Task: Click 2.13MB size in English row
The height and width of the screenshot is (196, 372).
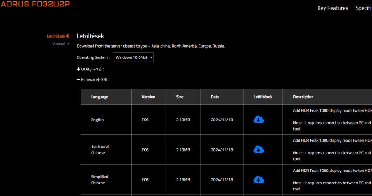Action: pos(183,120)
